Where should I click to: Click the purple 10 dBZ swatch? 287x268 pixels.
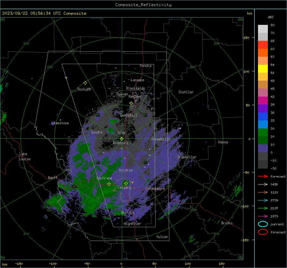click(x=263, y=148)
